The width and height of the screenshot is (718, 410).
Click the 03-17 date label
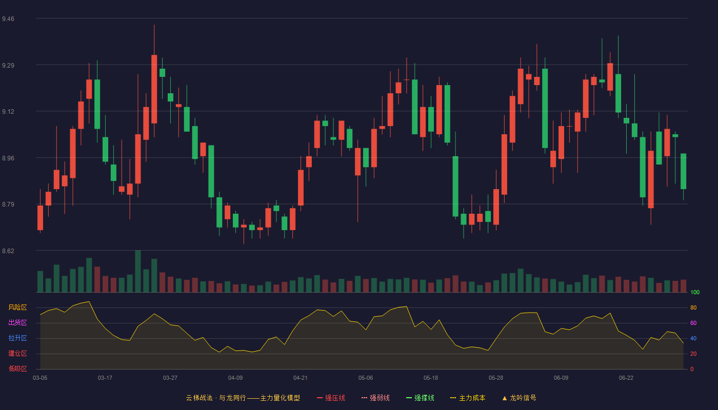(x=105, y=378)
